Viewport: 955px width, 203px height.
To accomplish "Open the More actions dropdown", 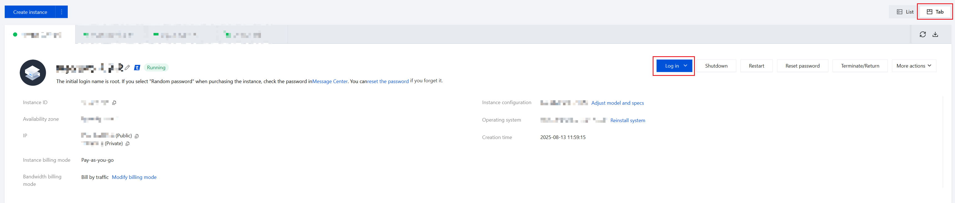I will point(913,66).
